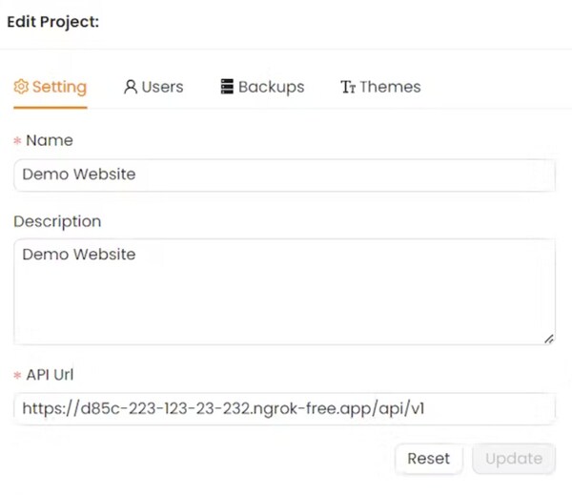
Task: Click the API Url field label
Action: 52,376
